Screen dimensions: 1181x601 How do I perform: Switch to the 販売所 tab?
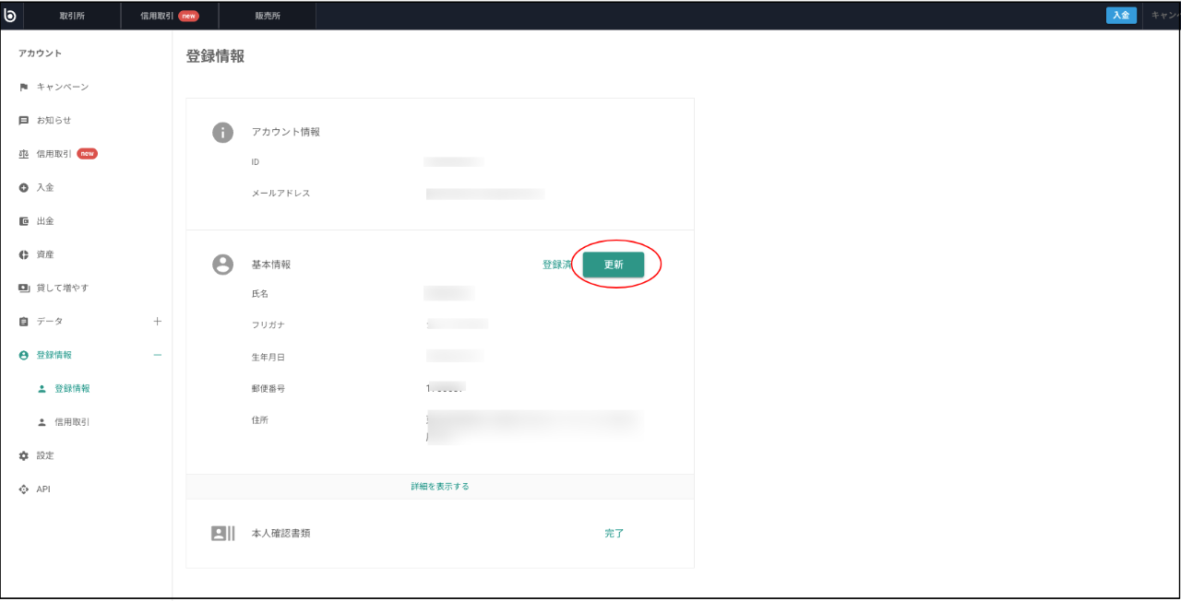(x=268, y=16)
